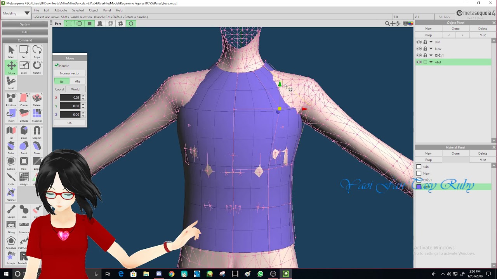Open the File menu
The width and height of the screenshot is (497, 279).
pos(36,10)
